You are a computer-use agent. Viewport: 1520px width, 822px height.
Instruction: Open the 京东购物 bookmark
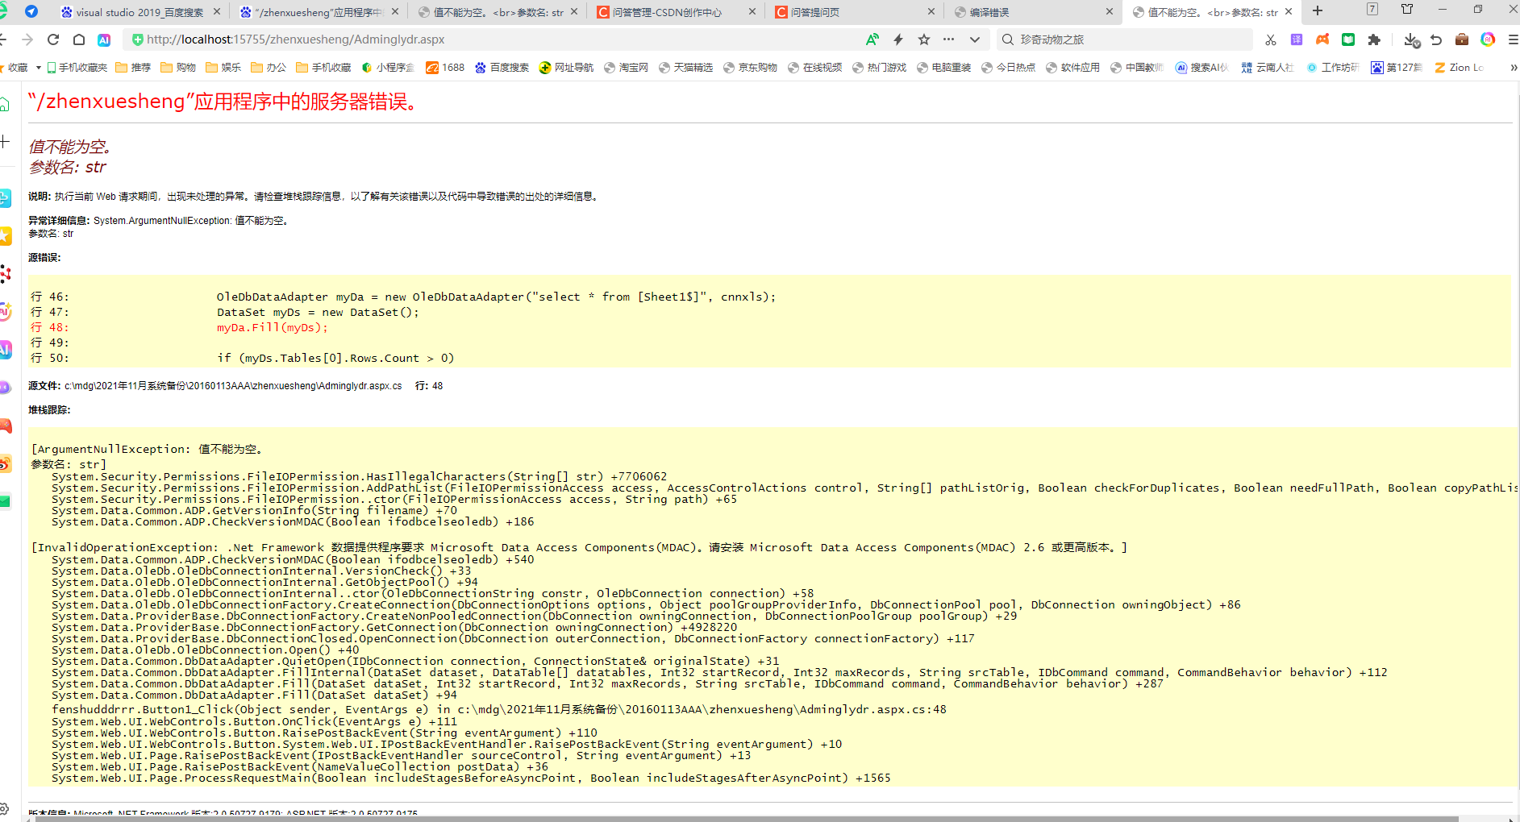click(750, 68)
